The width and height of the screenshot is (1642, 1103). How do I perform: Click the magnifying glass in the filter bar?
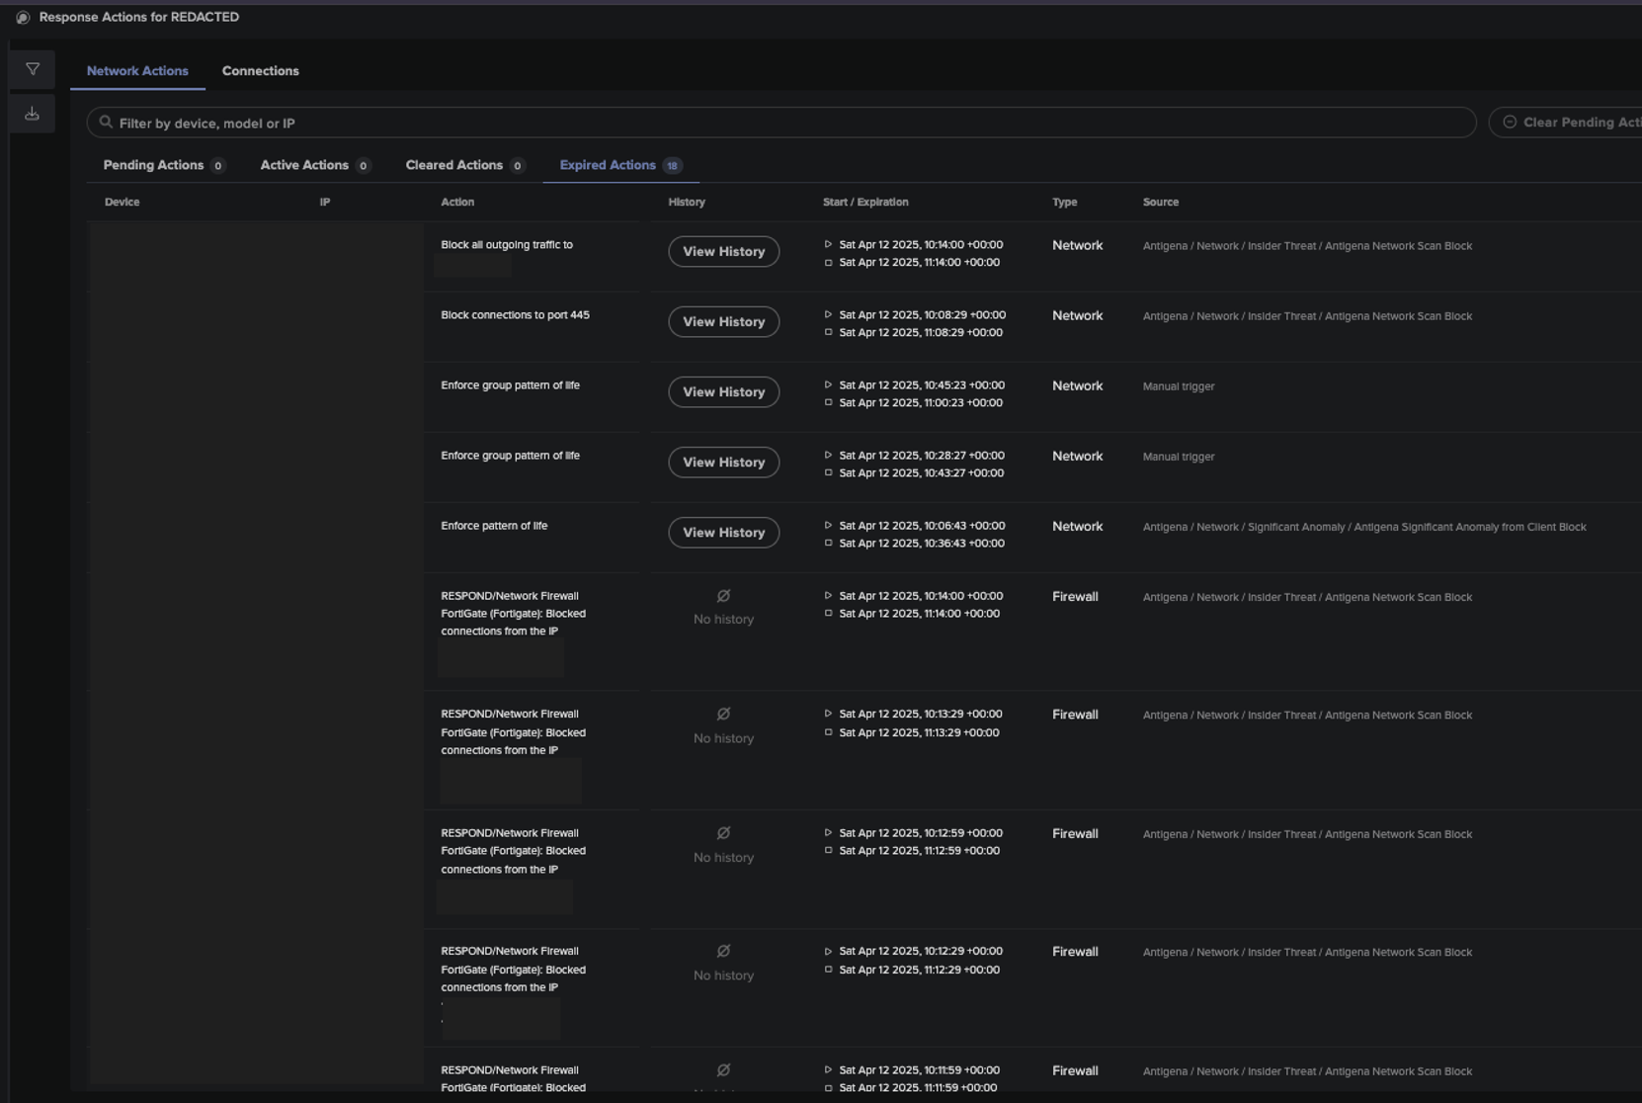click(107, 122)
